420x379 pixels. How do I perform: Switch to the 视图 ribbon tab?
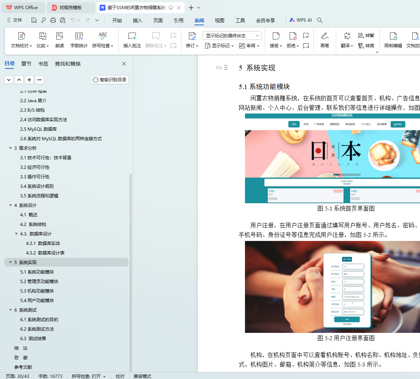(x=220, y=21)
